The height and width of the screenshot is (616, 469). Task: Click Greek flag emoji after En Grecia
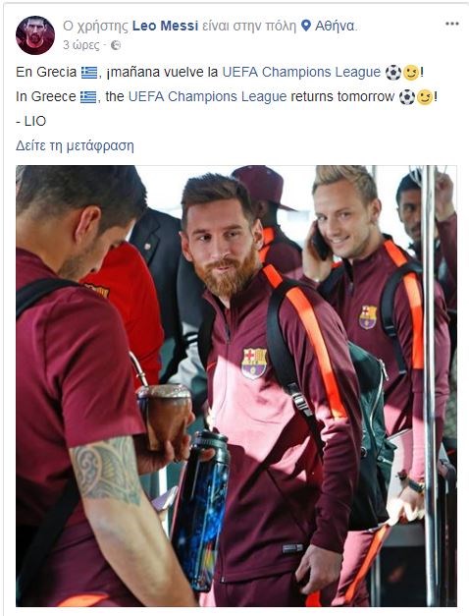[89, 73]
